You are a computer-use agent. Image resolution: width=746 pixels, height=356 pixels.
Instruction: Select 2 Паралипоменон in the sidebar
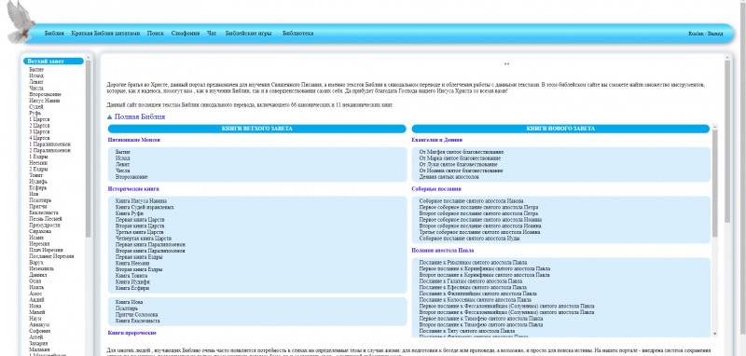tap(50, 150)
